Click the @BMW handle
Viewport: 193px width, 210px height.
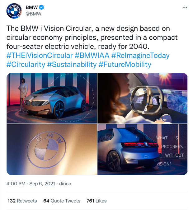coord(33,14)
